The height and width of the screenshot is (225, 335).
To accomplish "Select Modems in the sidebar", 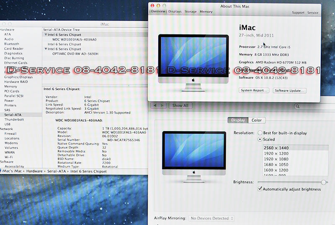I will [x=11, y=143].
